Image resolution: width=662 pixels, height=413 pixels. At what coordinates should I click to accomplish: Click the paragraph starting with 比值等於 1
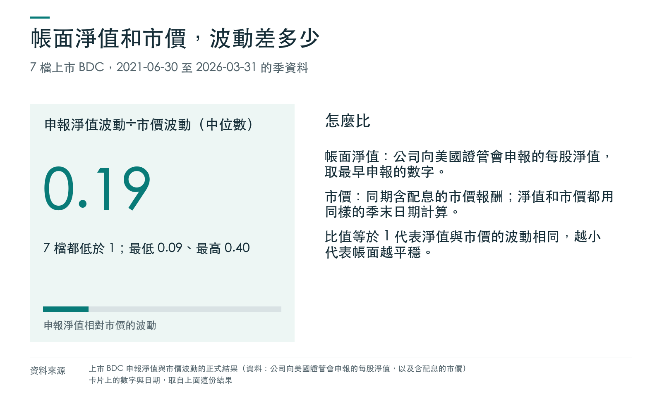coord(463,244)
